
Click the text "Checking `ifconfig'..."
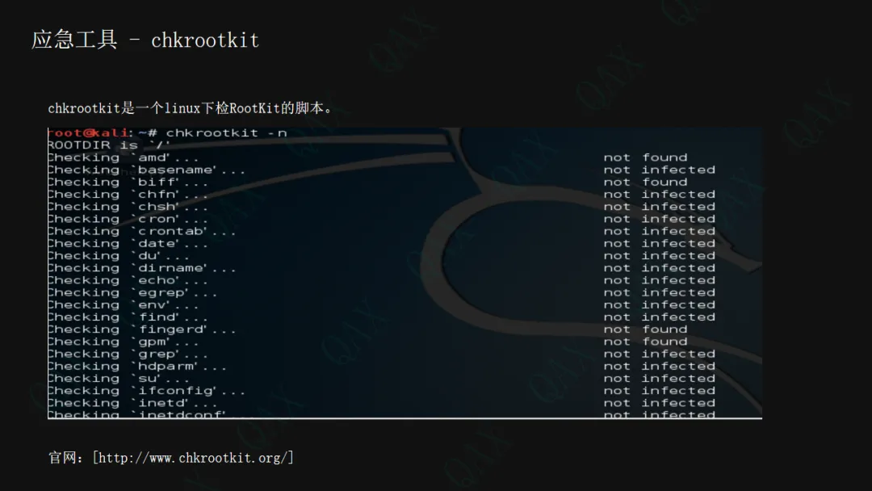146,390
